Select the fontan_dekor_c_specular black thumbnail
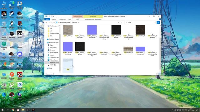The image size is (200, 112). (x=116, y=30)
